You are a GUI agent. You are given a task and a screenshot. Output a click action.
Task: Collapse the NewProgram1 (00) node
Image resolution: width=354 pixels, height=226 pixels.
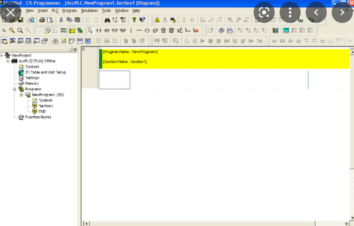(x=21, y=95)
